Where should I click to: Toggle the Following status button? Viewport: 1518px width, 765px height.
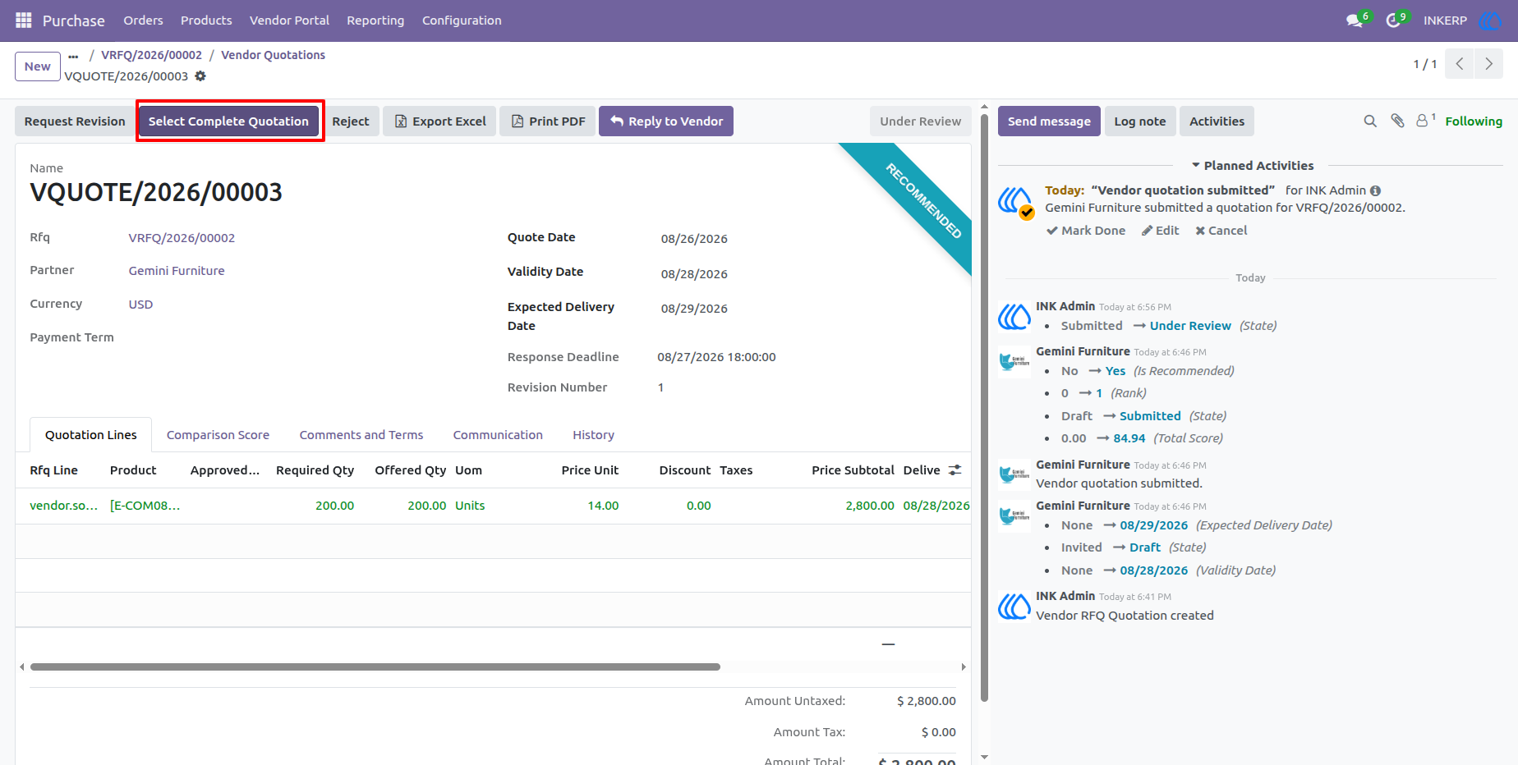[x=1474, y=121]
